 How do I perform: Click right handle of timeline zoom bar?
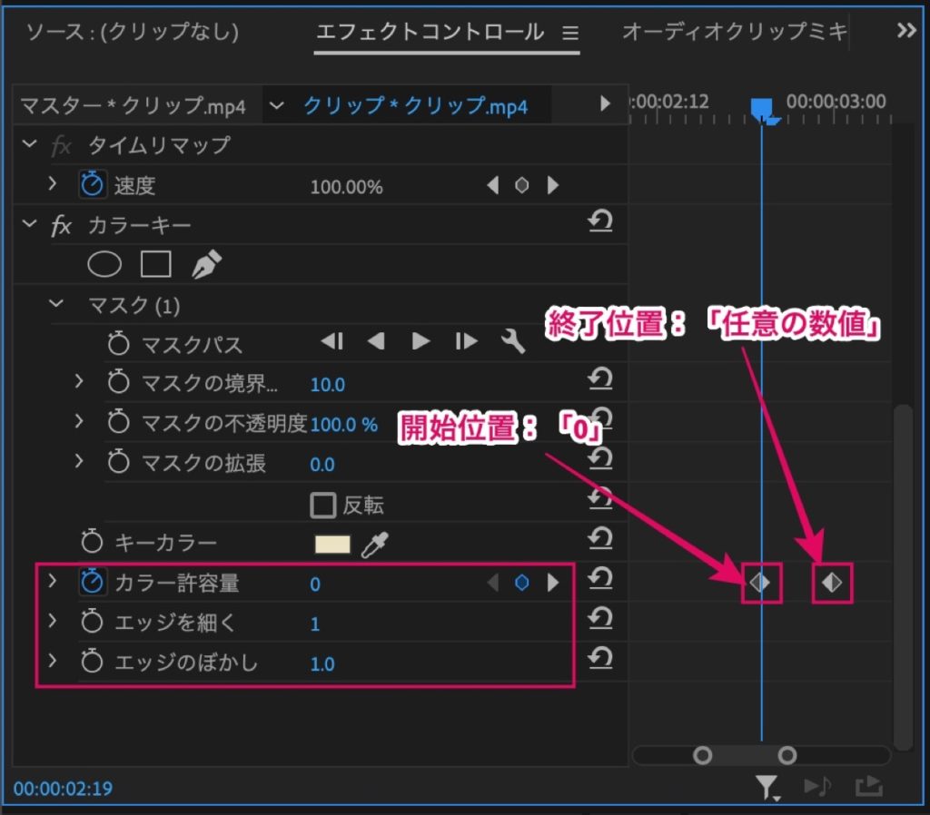[x=787, y=755]
